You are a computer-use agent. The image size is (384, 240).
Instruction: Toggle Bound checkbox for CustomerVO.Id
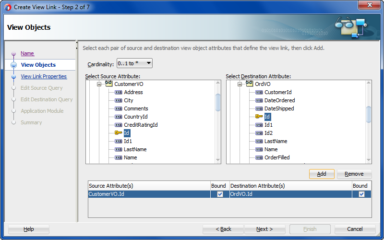tap(220, 194)
